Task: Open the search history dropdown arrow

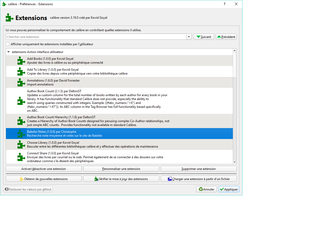Action: (x=189, y=37)
